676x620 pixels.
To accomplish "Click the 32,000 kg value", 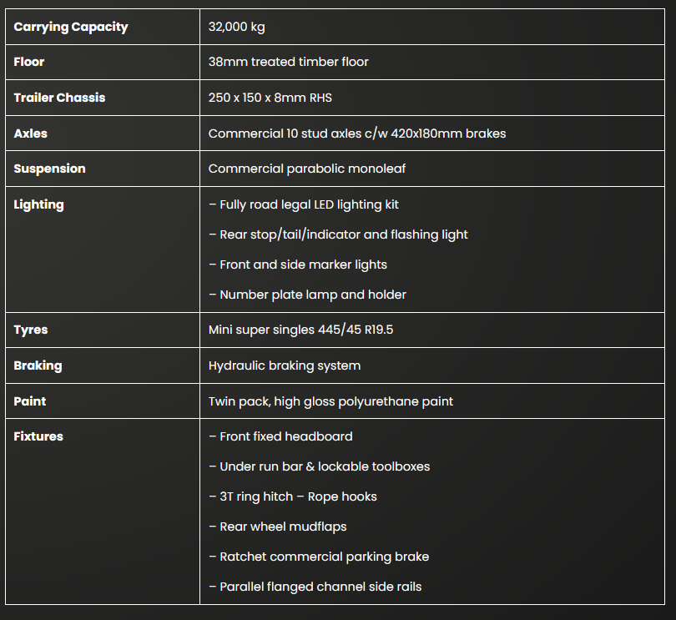I will 236,27.
